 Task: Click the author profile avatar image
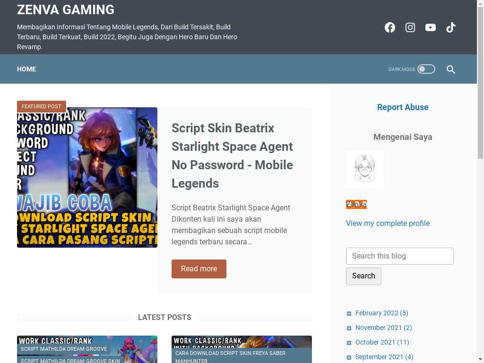(365, 169)
